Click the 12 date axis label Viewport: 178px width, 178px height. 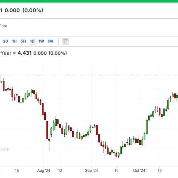(60, 171)
